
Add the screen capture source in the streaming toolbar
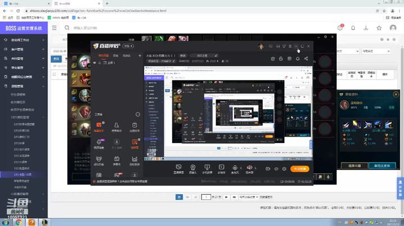(178, 169)
